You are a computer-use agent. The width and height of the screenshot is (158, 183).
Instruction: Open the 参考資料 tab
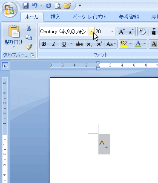coord(129,17)
